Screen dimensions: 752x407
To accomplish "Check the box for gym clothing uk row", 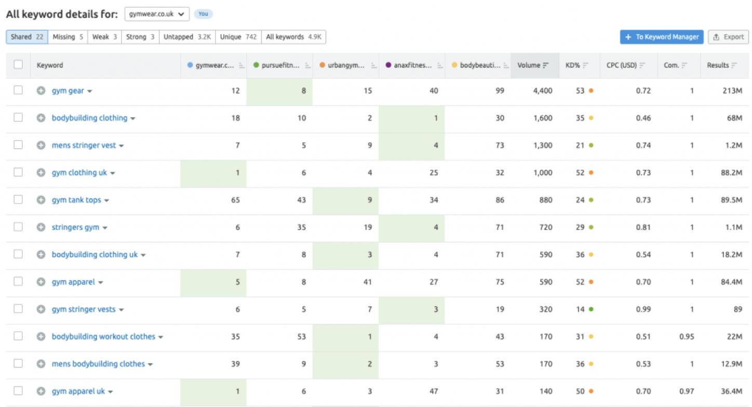I will point(18,172).
